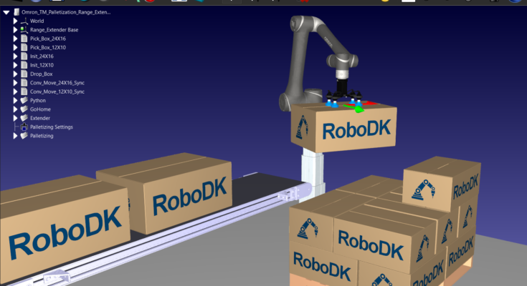Screen dimensions: 527x286
Task: Click the Init_12X10 program icon
Action: tap(24, 65)
